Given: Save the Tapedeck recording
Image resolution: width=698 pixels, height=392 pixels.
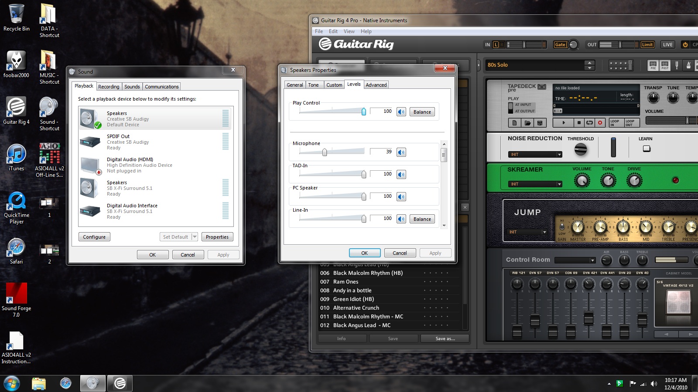Looking at the screenshot, I should (540, 123).
